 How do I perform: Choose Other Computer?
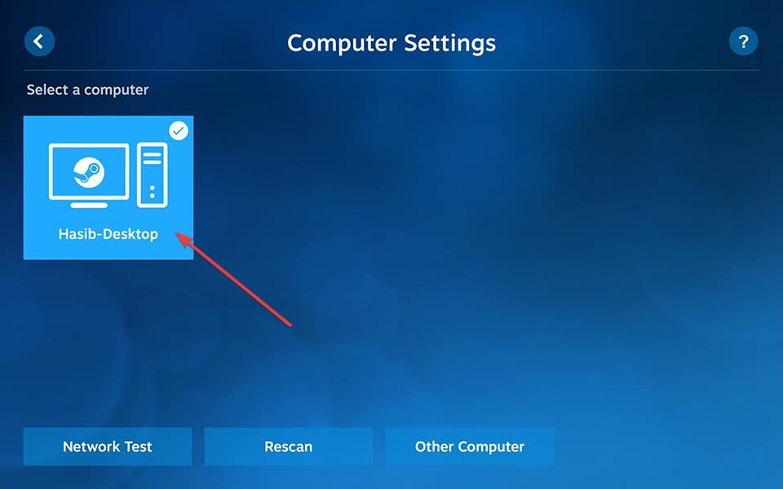click(470, 447)
